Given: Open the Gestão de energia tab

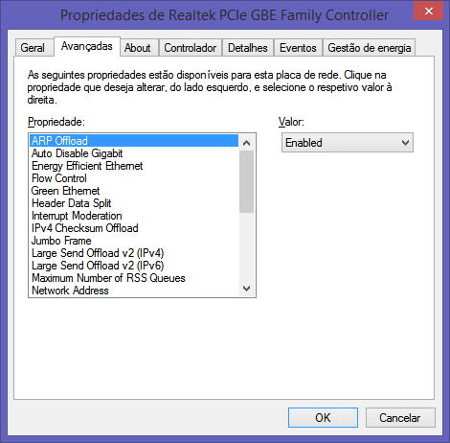Looking at the screenshot, I should pos(369,48).
